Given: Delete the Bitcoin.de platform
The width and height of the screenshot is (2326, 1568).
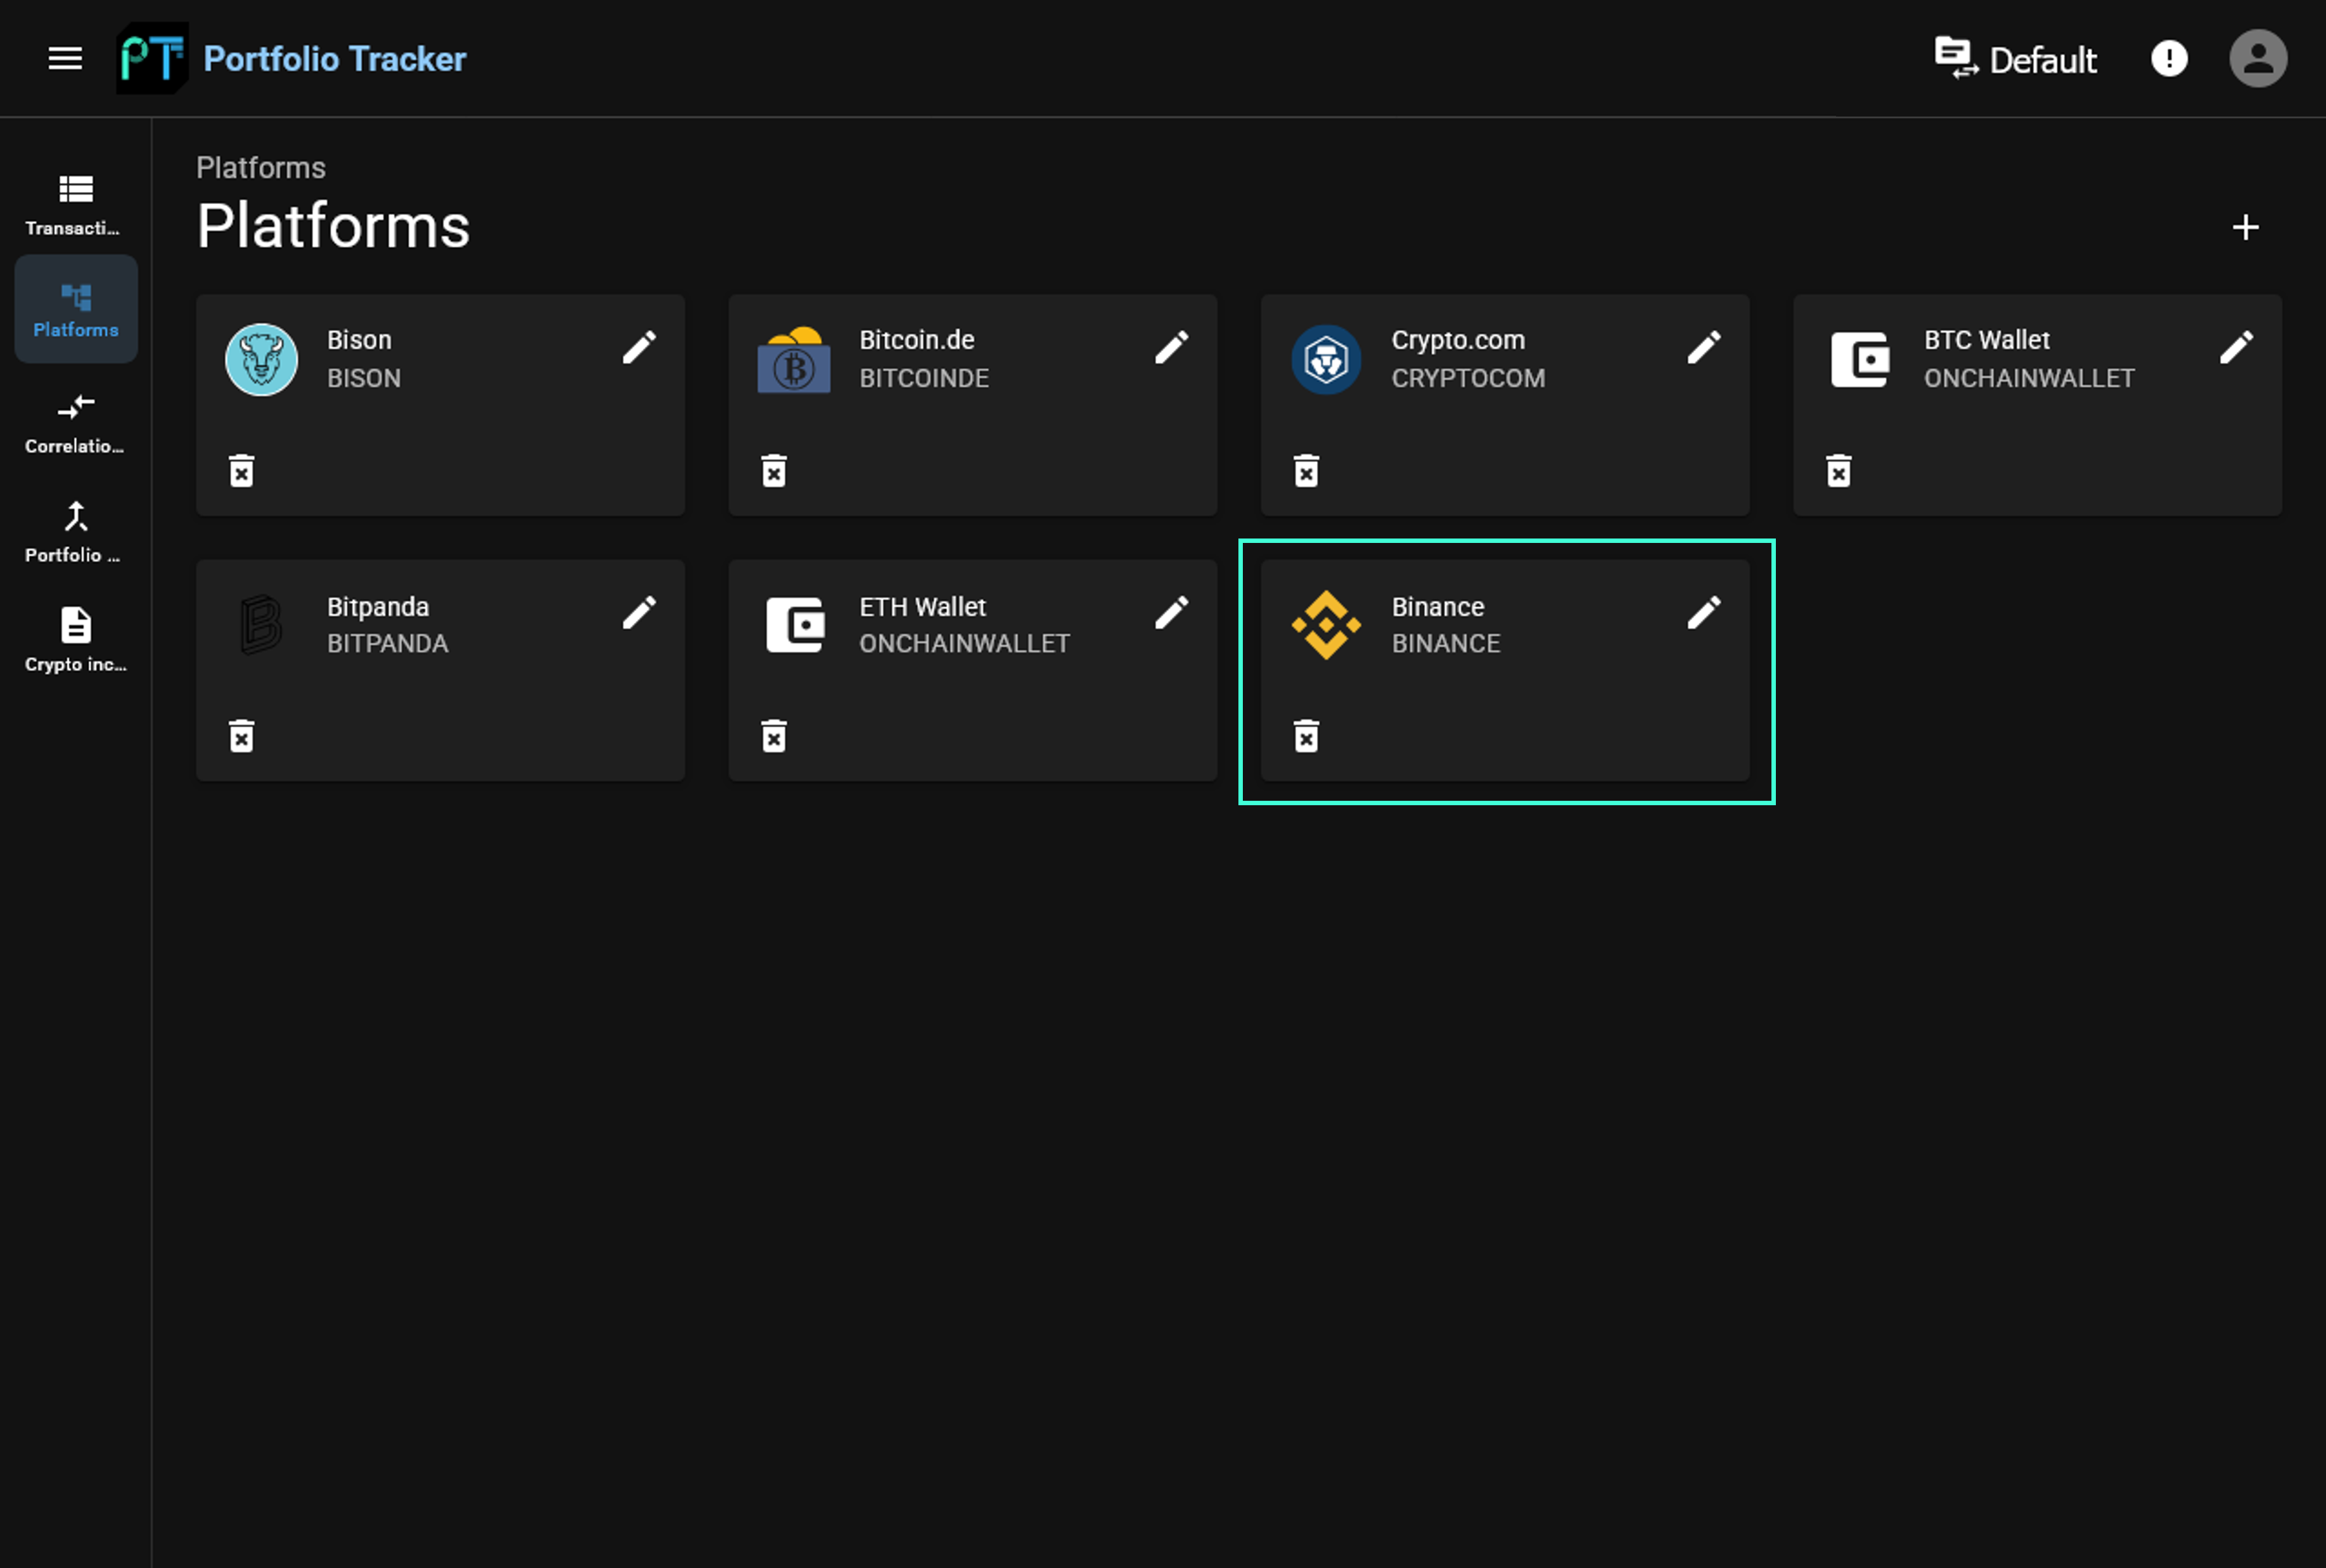Looking at the screenshot, I should point(773,470).
